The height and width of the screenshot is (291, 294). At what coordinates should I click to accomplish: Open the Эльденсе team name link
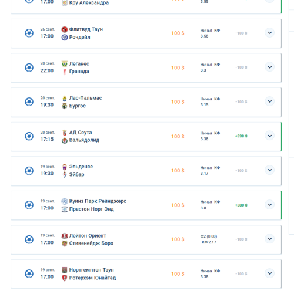[x=81, y=167]
